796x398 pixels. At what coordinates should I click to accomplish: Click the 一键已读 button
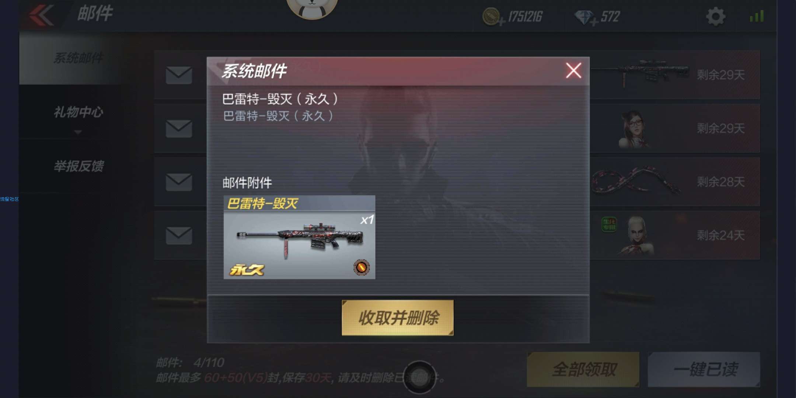[704, 369]
